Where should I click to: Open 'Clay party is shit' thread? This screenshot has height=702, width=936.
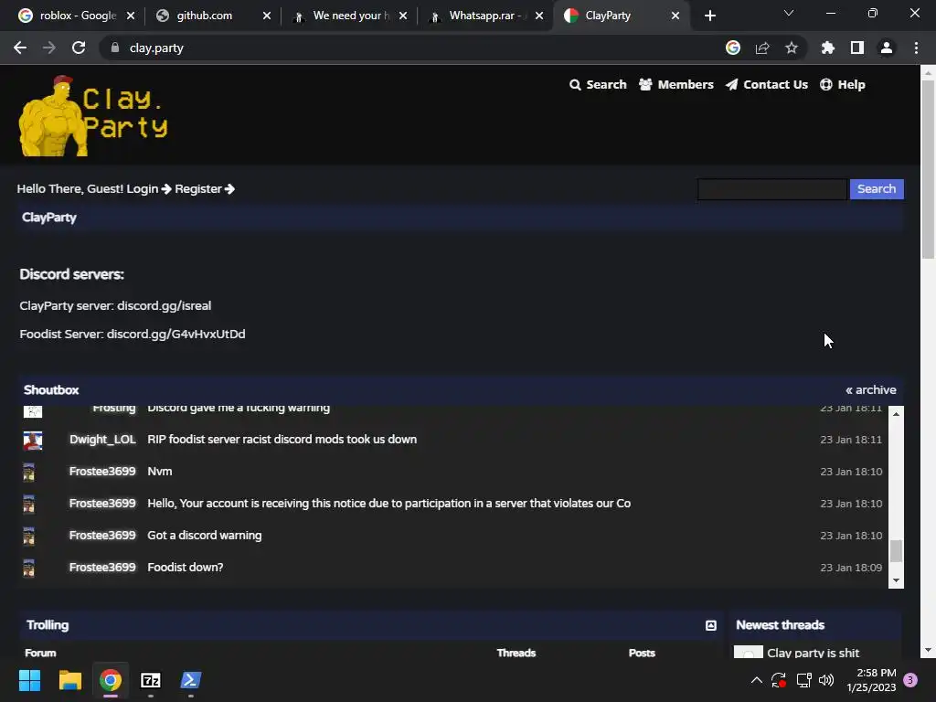pyautogui.click(x=813, y=653)
